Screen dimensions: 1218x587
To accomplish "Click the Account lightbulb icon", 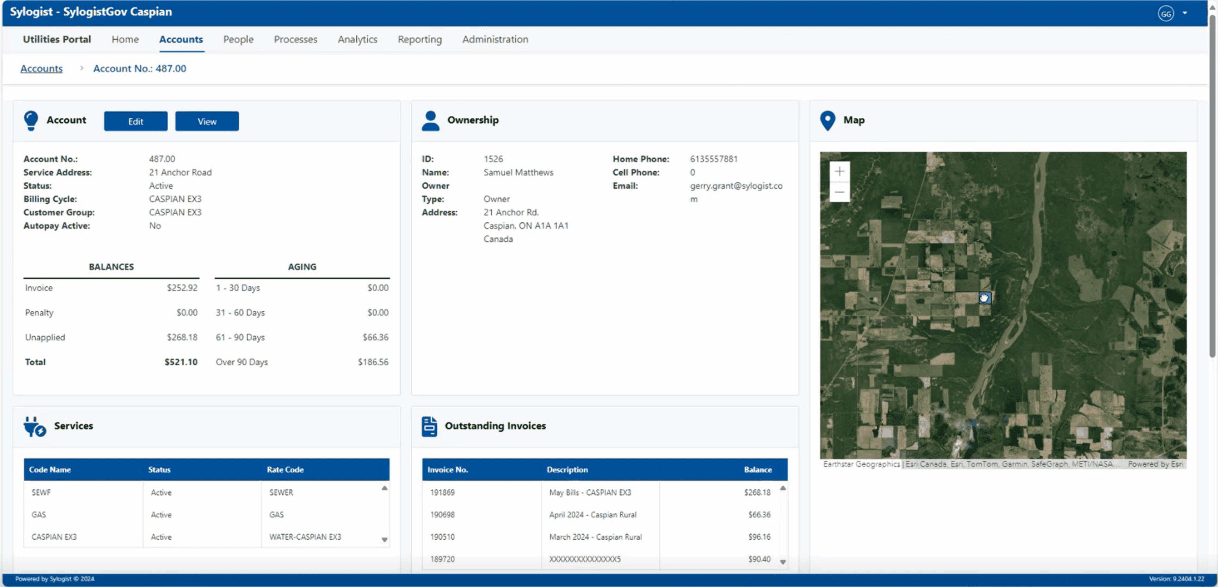I will (31, 121).
